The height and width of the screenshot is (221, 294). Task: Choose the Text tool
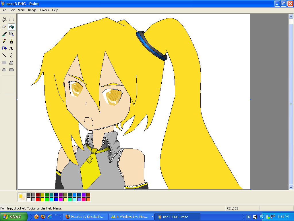coord(11,48)
